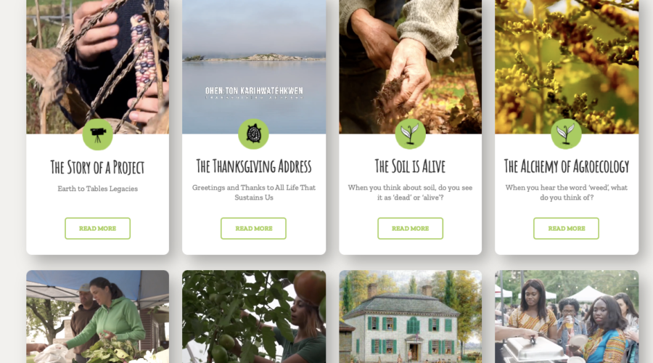653x363 pixels.
Task: Click the seedling icon on Alchemy of Agroecology card
Action: 566,134
